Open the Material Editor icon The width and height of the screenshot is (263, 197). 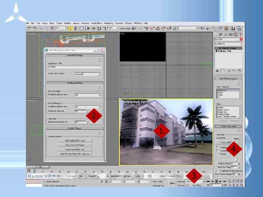[x=233, y=28]
